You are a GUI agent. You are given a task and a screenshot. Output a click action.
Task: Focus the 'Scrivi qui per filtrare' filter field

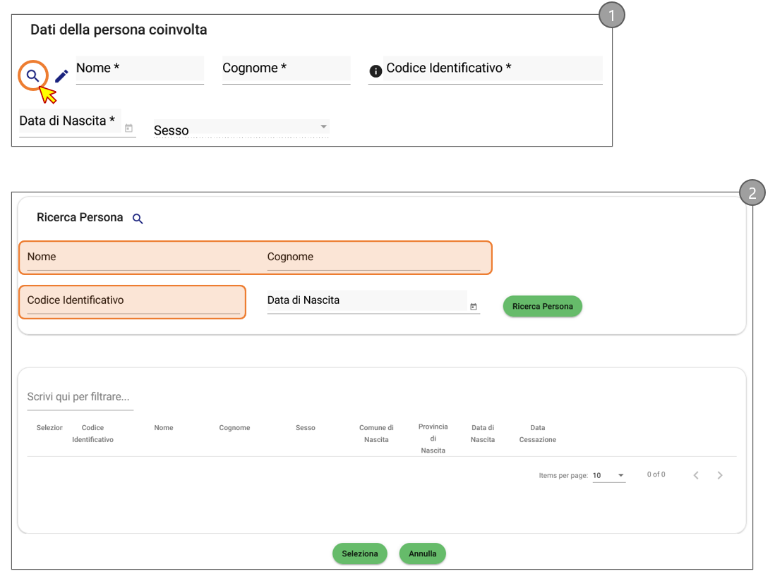pyautogui.click(x=80, y=398)
